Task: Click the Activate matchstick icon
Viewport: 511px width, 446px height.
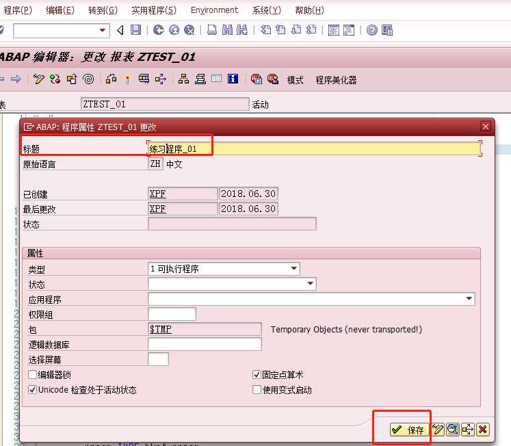Action: [x=127, y=79]
